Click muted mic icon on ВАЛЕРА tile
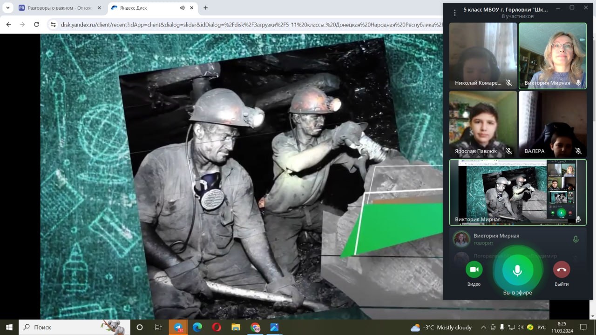 point(578,151)
